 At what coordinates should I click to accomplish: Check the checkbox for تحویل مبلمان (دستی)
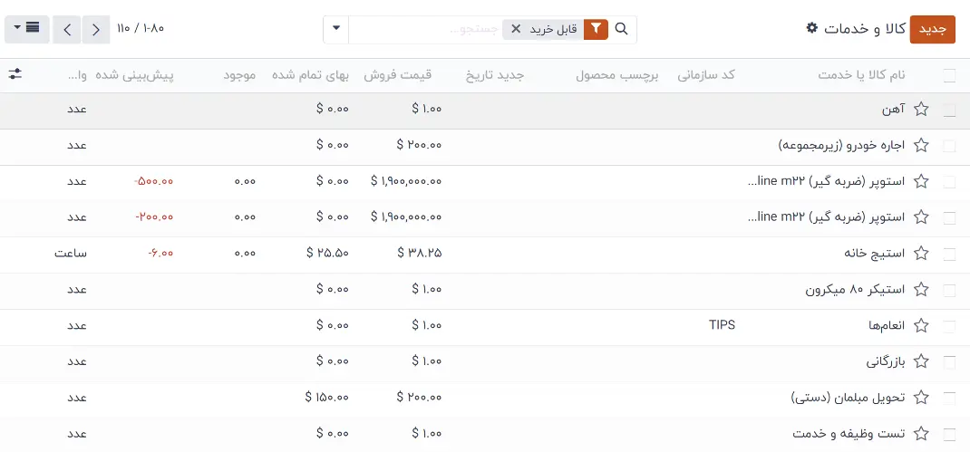949,399
